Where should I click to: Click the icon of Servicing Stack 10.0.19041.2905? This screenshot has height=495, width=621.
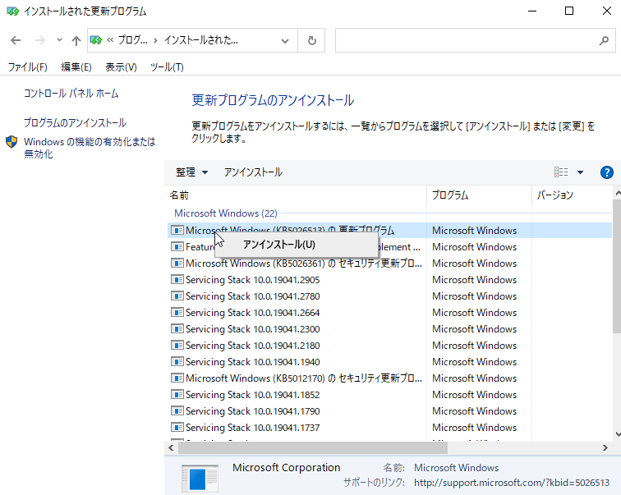(x=177, y=280)
